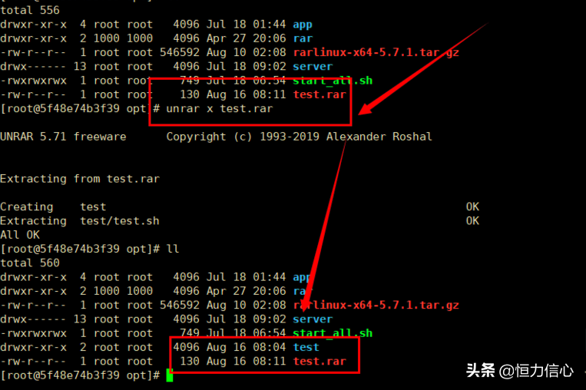Click the 'll' command after the prompt
Viewport: 586px width, 390px height.
[173, 250]
